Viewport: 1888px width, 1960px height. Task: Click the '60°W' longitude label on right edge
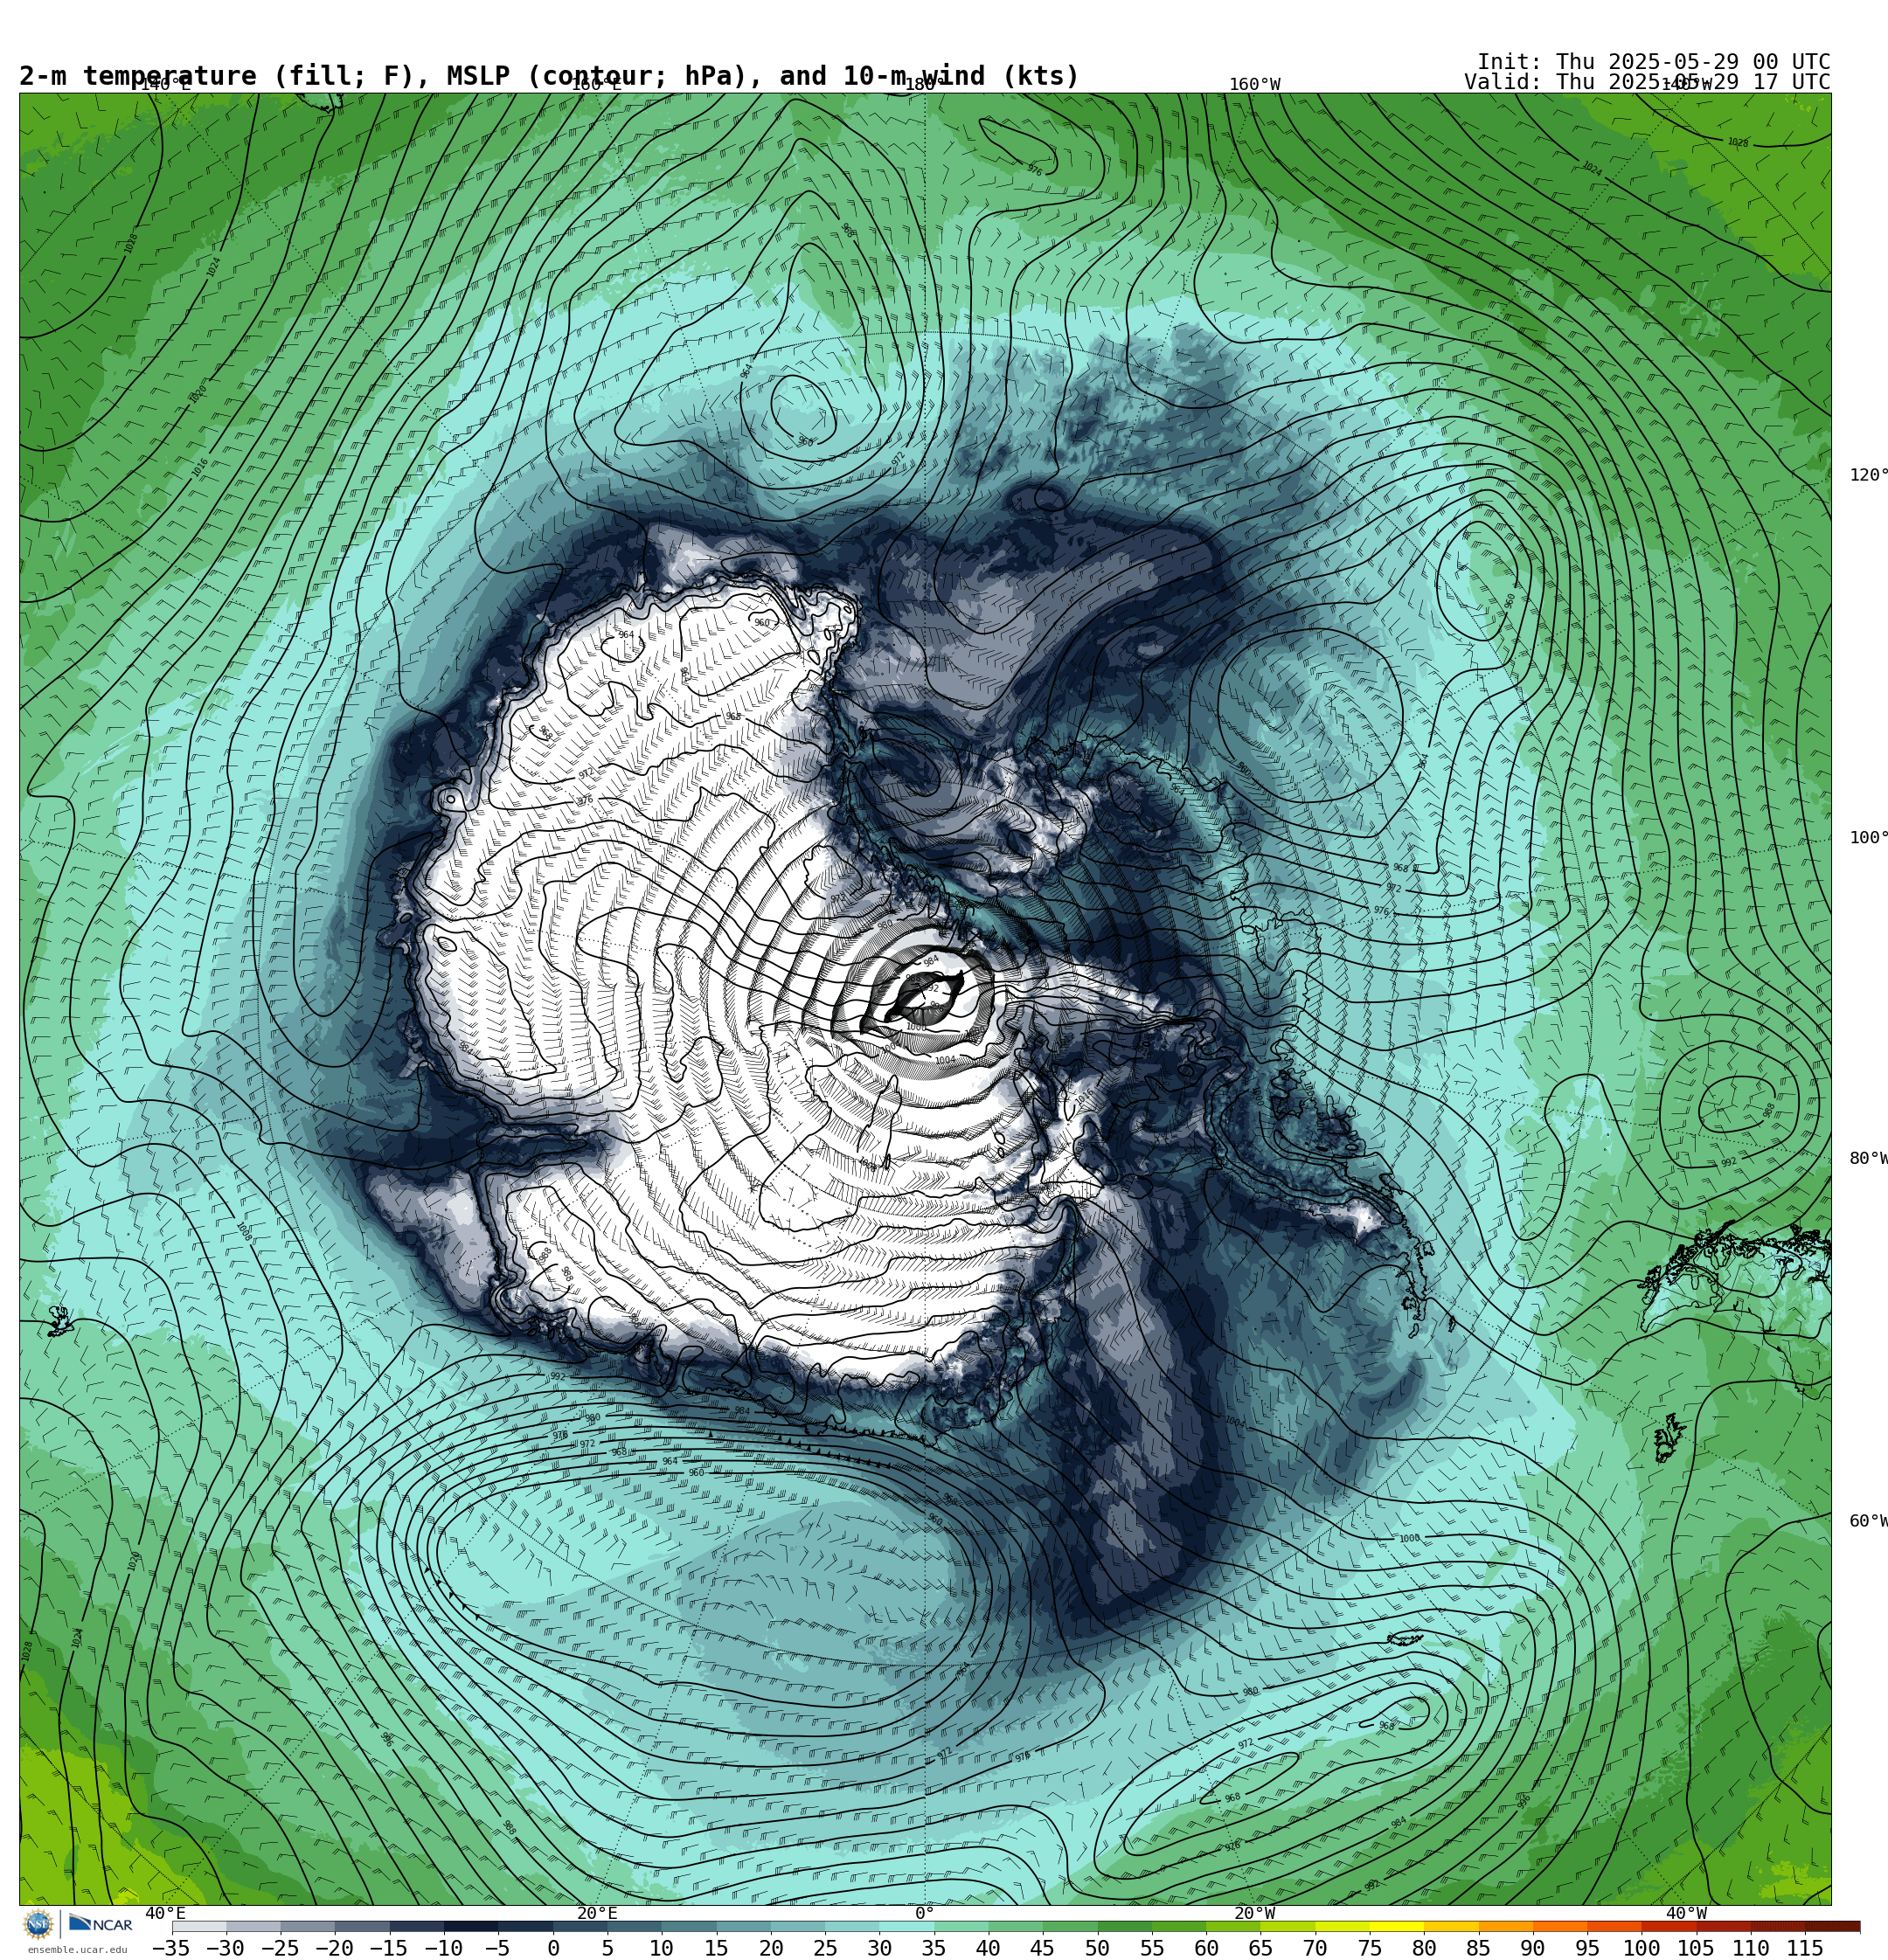point(1868,1521)
